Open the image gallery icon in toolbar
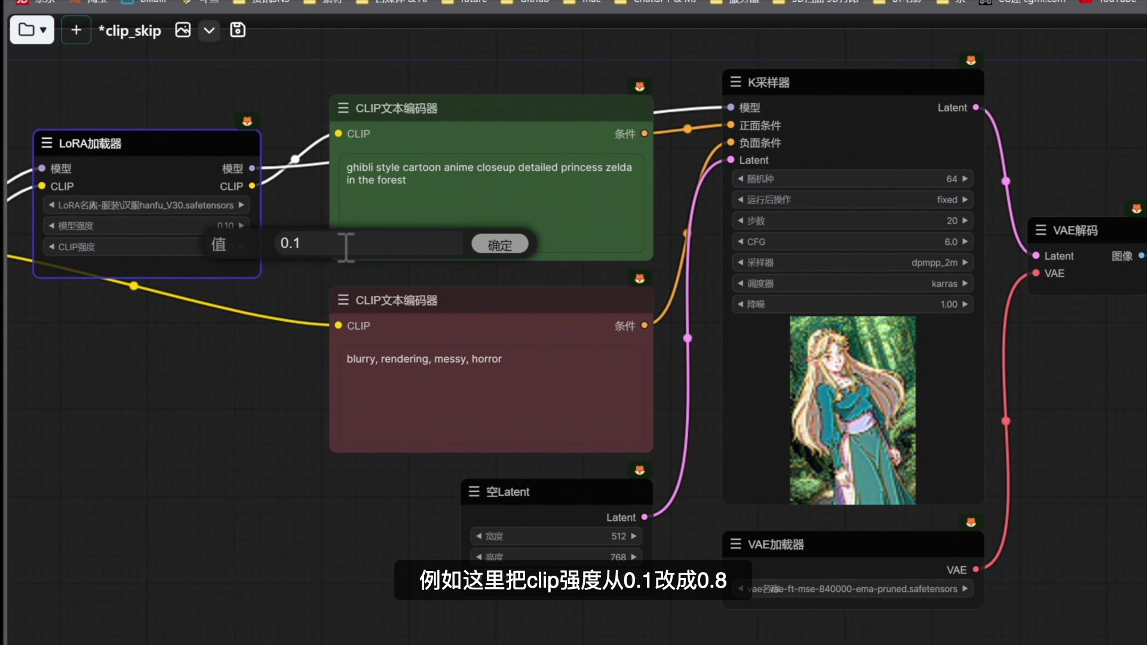Viewport: 1147px width, 645px height. [x=183, y=30]
